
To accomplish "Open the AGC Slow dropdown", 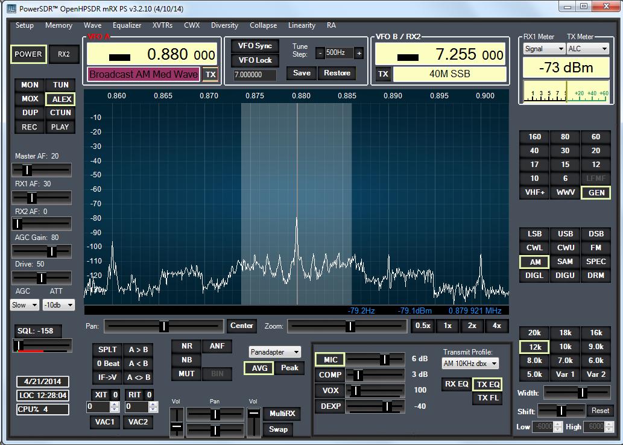I will [25, 305].
